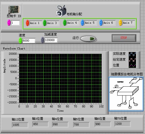Click the 控制卡 ID label
Viewport: 145px width, 134px height.
pos(14,16)
